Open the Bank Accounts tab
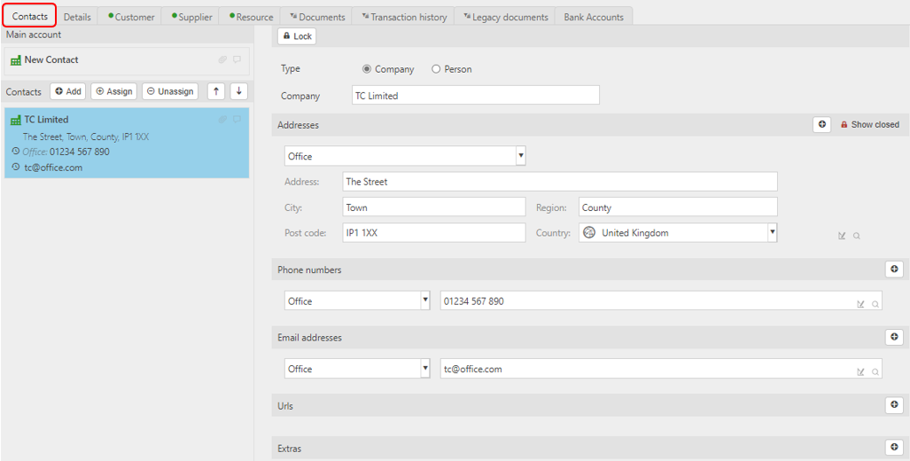This screenshot has width=910, height=461. coord(594,17)
